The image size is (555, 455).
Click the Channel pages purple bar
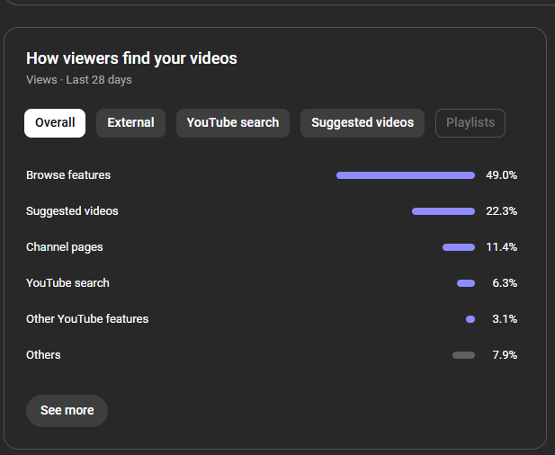(458, 247)
